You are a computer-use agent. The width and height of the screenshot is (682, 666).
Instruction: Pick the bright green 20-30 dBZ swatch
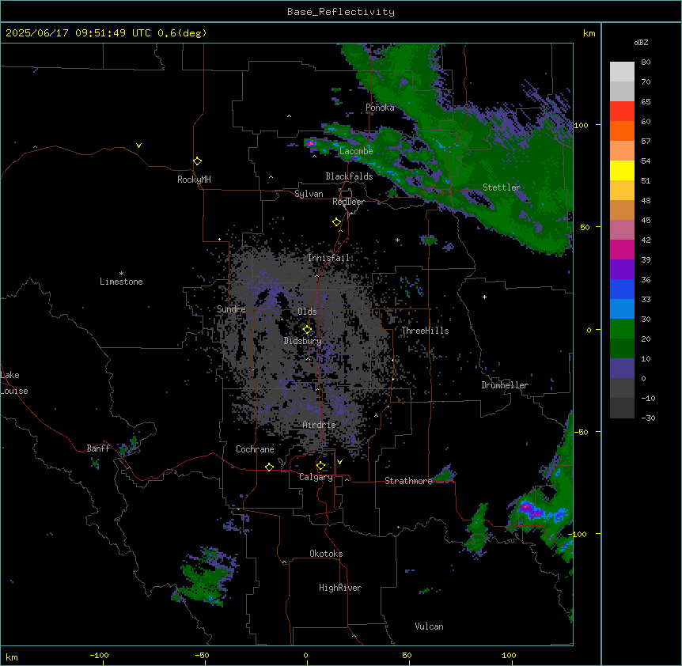point(622,329)
